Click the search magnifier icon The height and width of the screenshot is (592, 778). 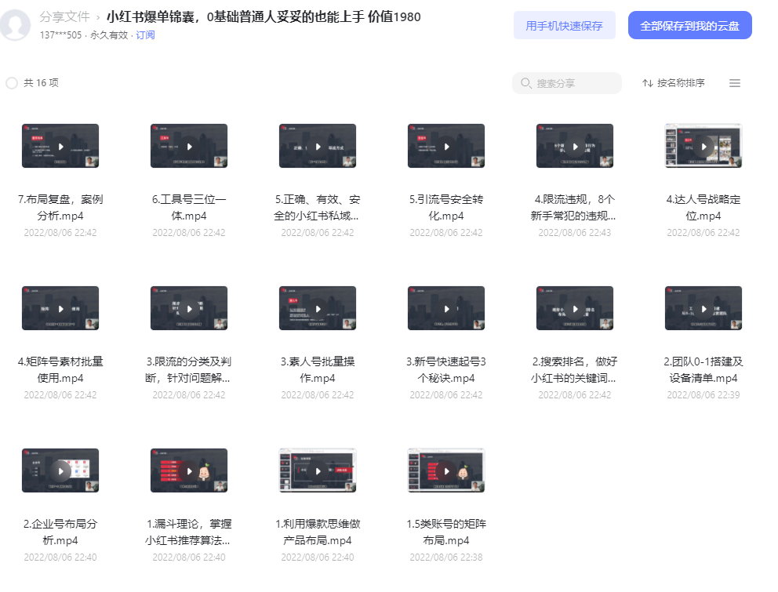click(526, 83)
